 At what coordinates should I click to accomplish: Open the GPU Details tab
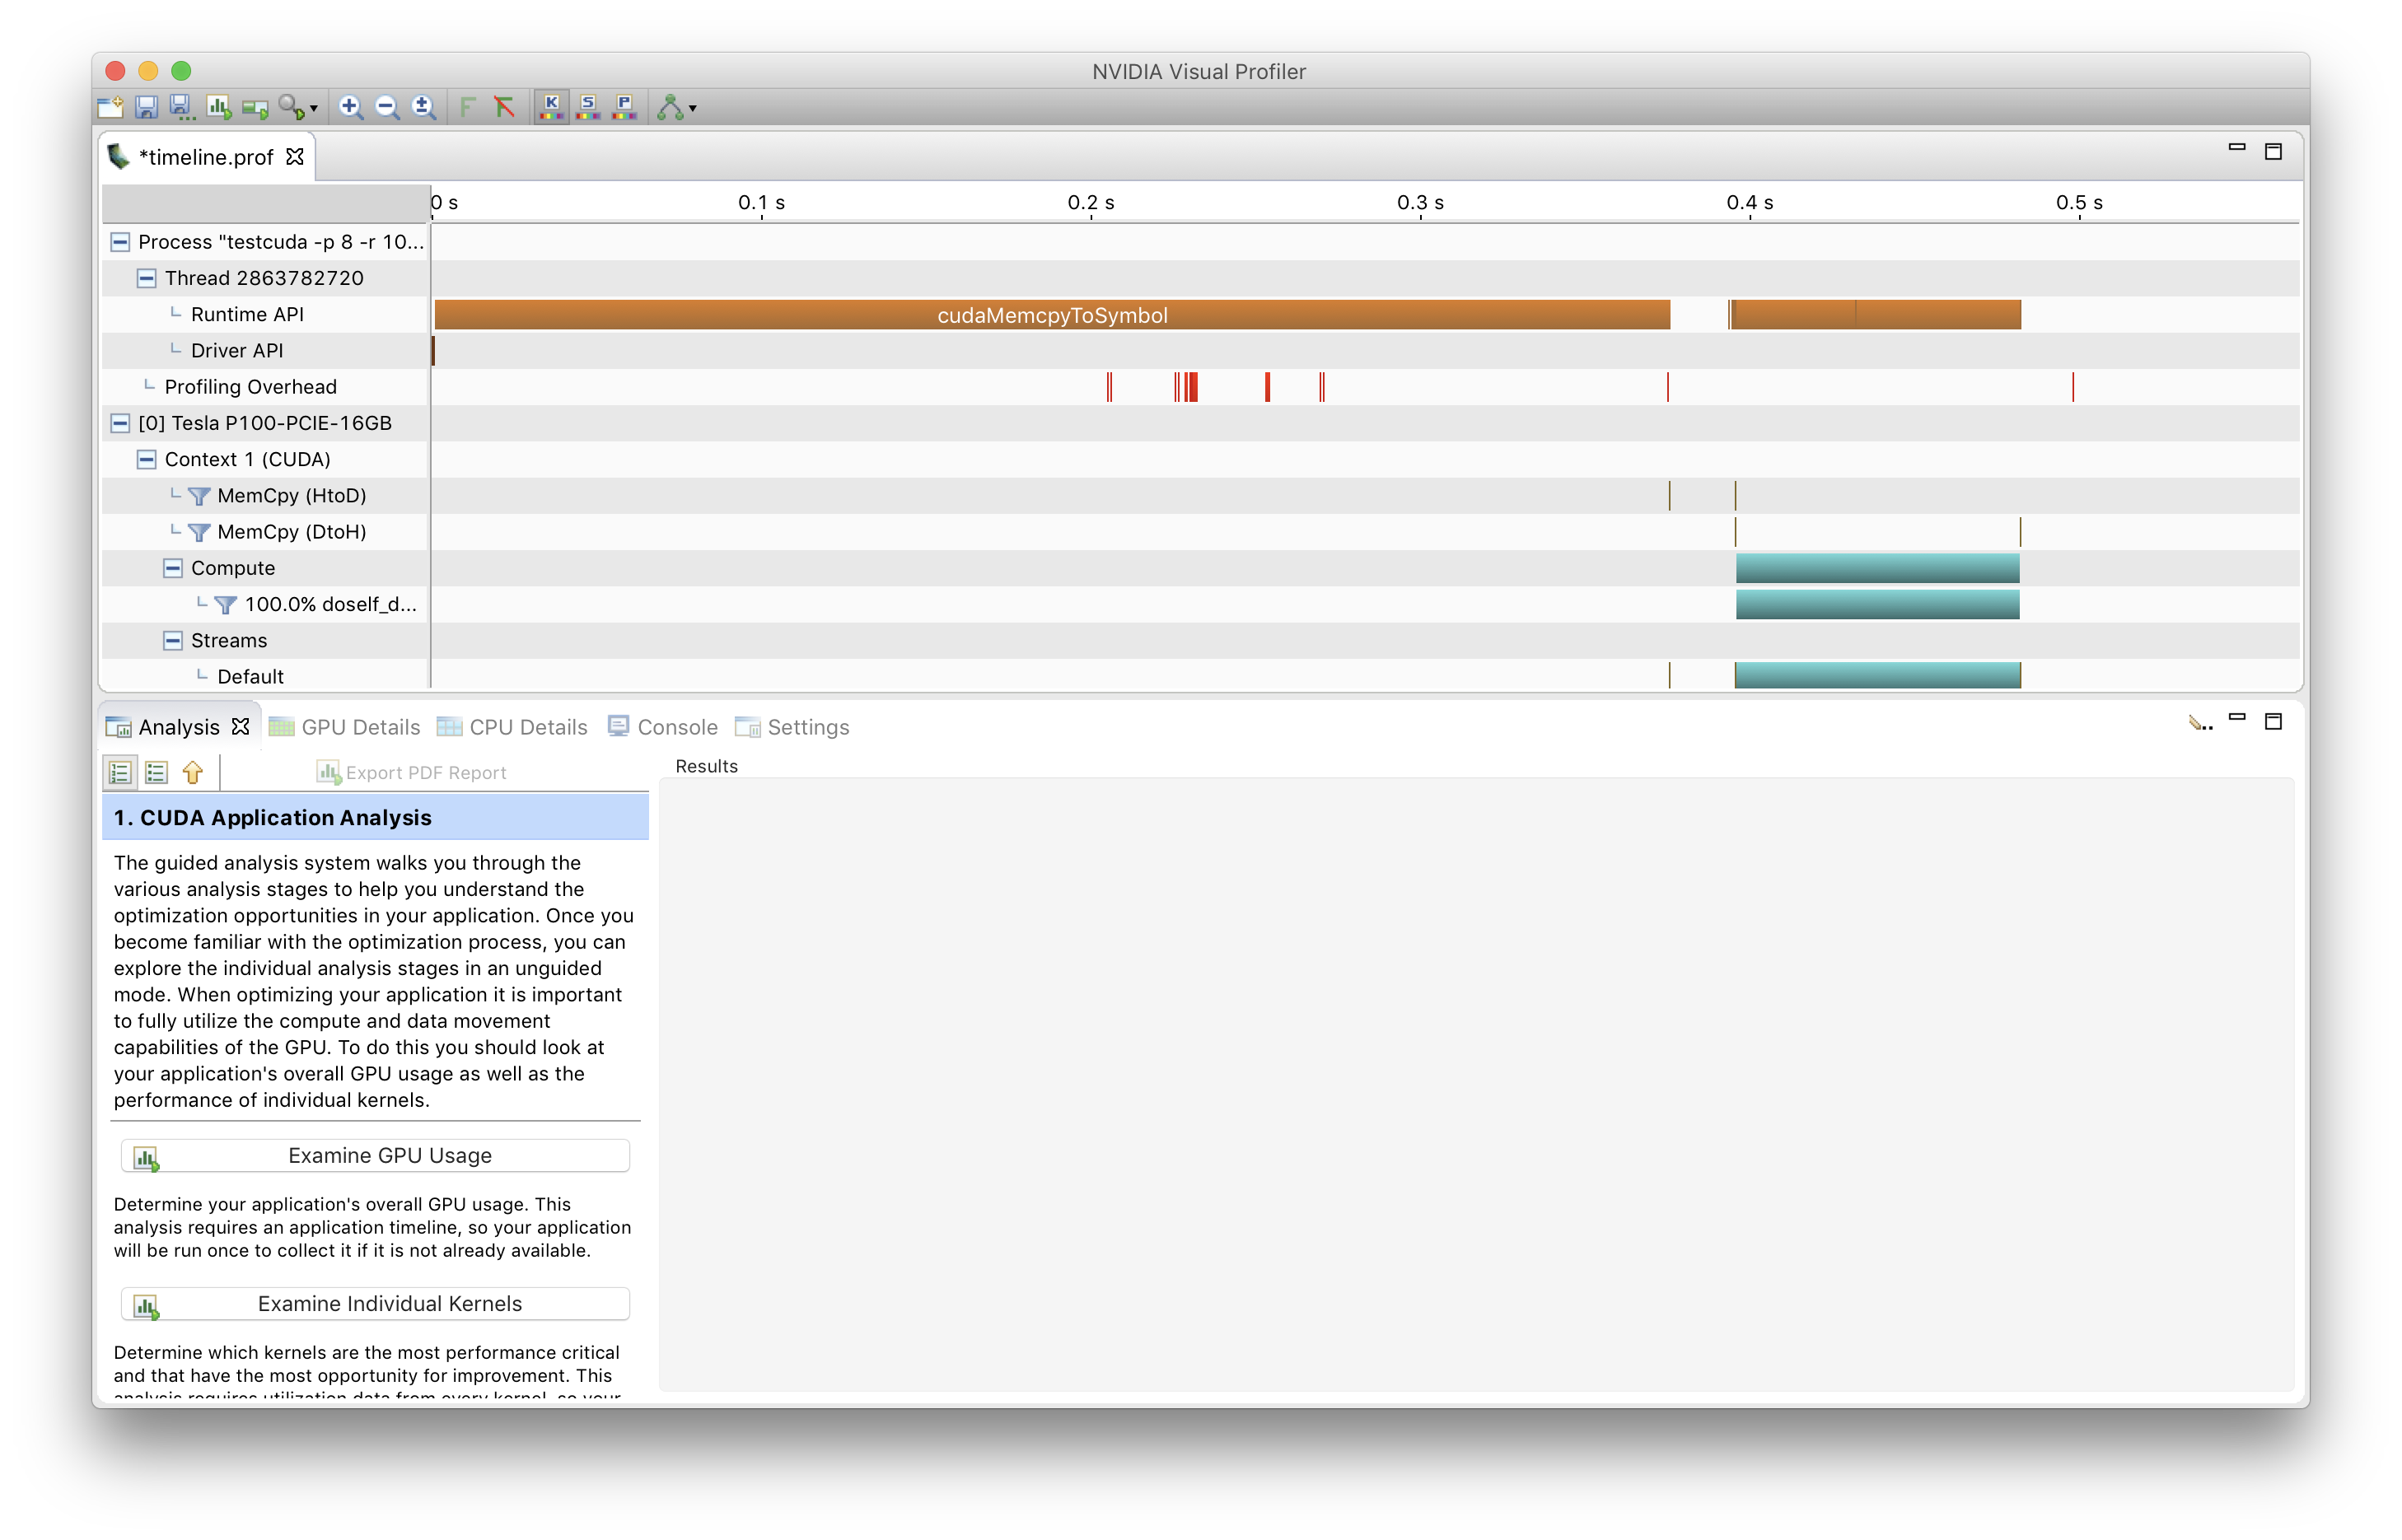coord(345,727)
